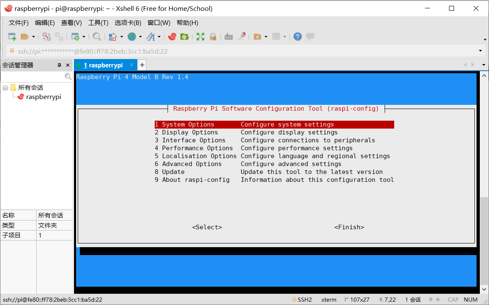Click the session search magnifier icon
489x305 pixels.
point(68,77)
